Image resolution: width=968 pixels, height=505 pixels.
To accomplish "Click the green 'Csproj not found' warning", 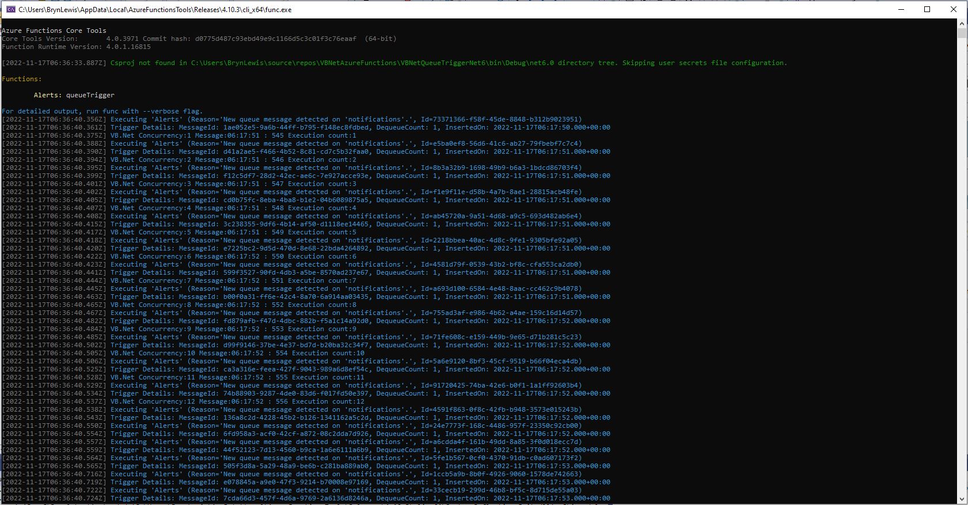I will point(448,63).
